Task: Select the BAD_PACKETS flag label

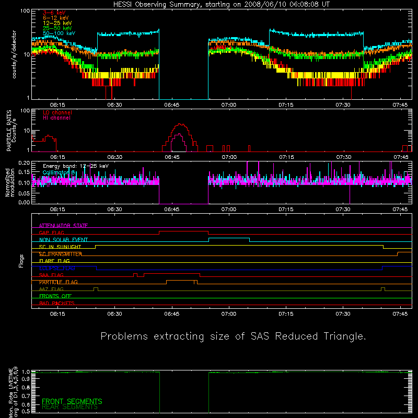Action: pyautogui.click(x=57, y=303)
